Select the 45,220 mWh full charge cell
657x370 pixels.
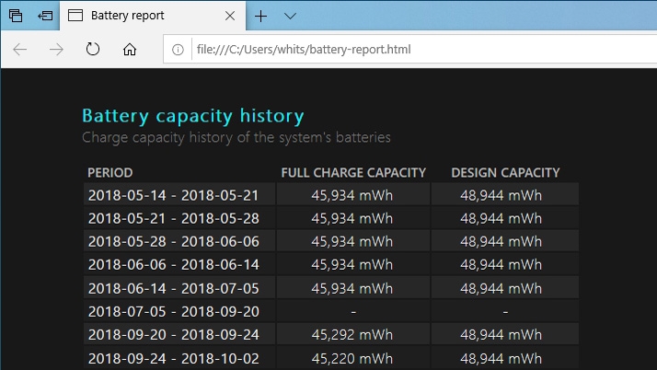tap(352, 358)
